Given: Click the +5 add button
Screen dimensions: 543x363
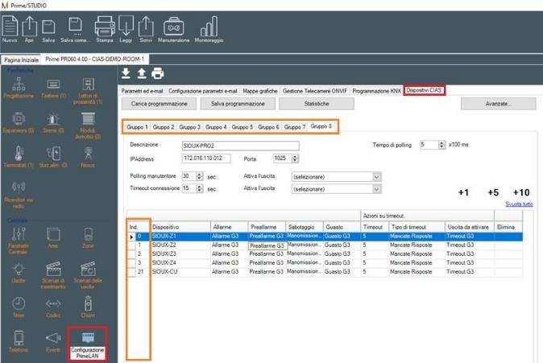Looking at the screenshot, I should click(x=493, y=192).
